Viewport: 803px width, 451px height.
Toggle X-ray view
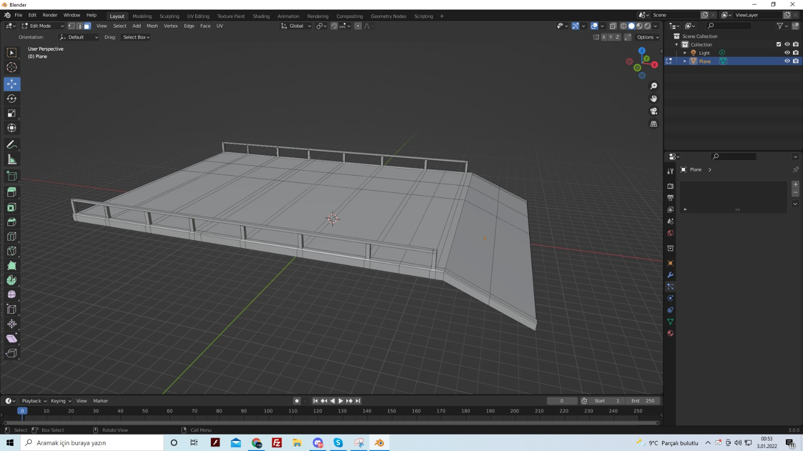click(x=613, y=26)
